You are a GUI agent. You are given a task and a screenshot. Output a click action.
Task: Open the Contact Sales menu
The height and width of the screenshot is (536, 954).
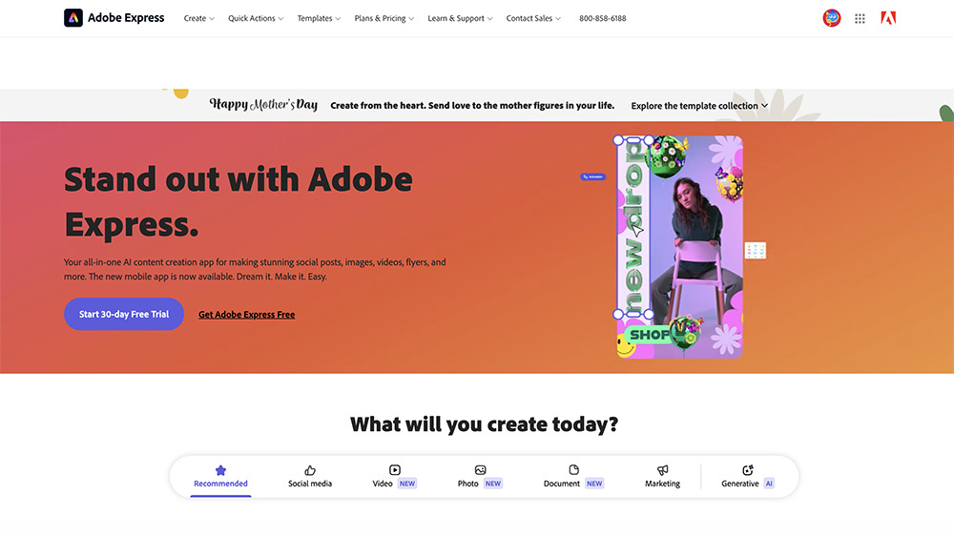point(533,18)
